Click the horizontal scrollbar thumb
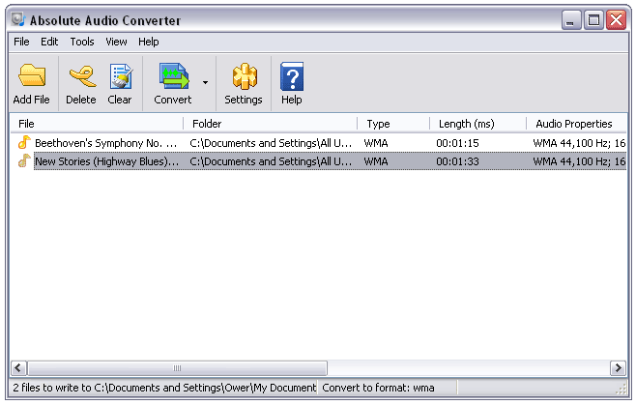This screenshot has height=405, width=636. coord(176,368)
